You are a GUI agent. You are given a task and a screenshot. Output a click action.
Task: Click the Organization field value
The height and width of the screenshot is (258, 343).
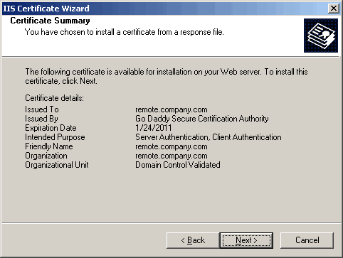click(171, 156)
